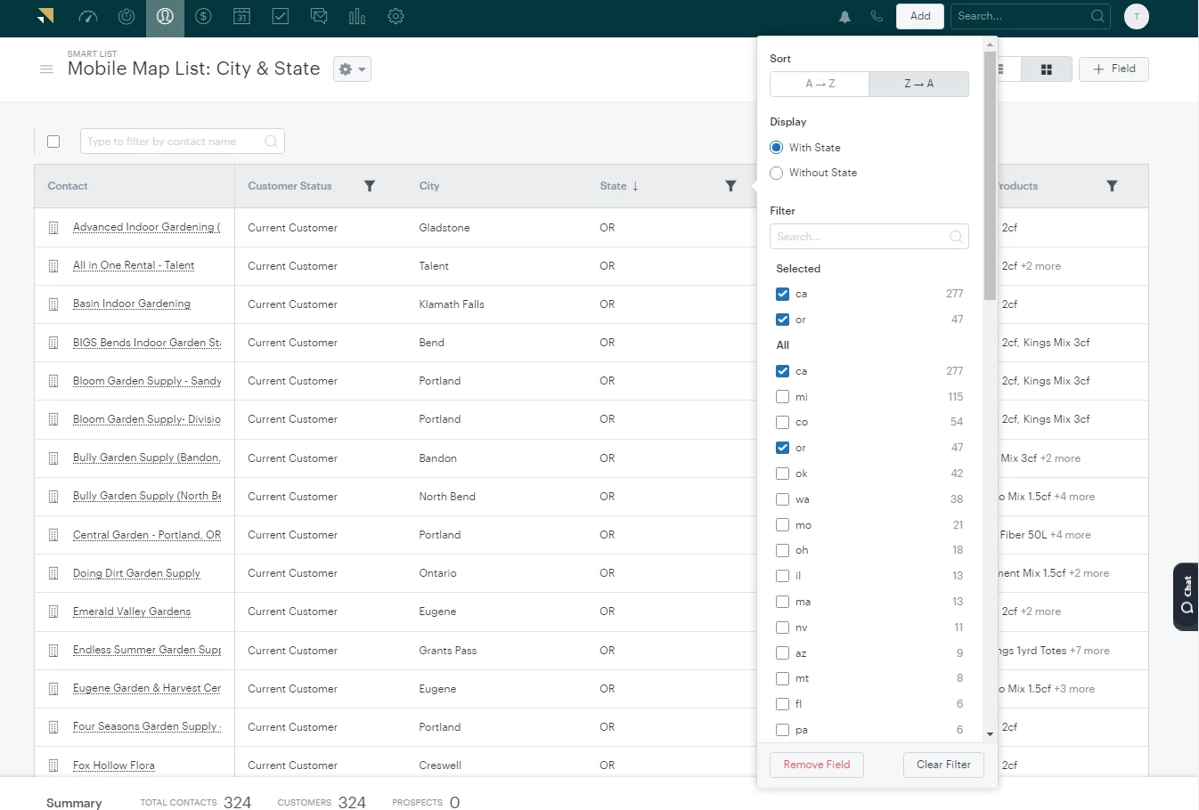This screenshot has height=810, width=1199.
Task: Open the products column filter funnel
Action: [x=1112, y=186]
